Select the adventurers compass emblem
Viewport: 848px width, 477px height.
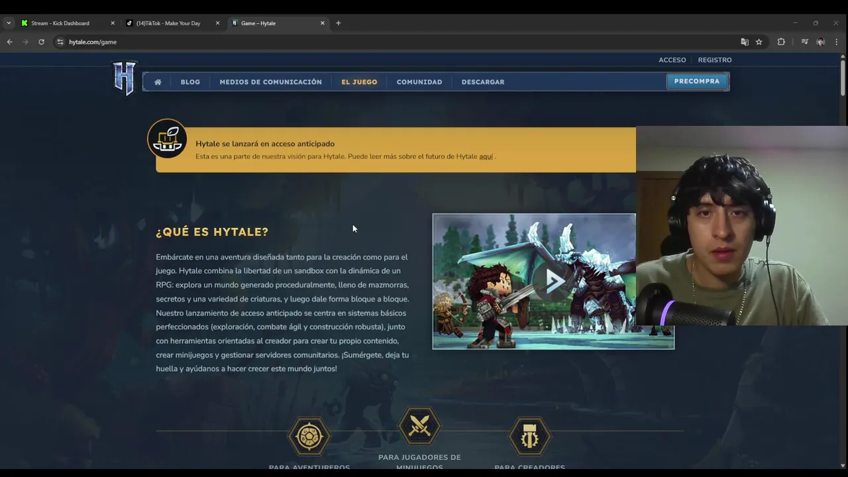coord(309,436)
